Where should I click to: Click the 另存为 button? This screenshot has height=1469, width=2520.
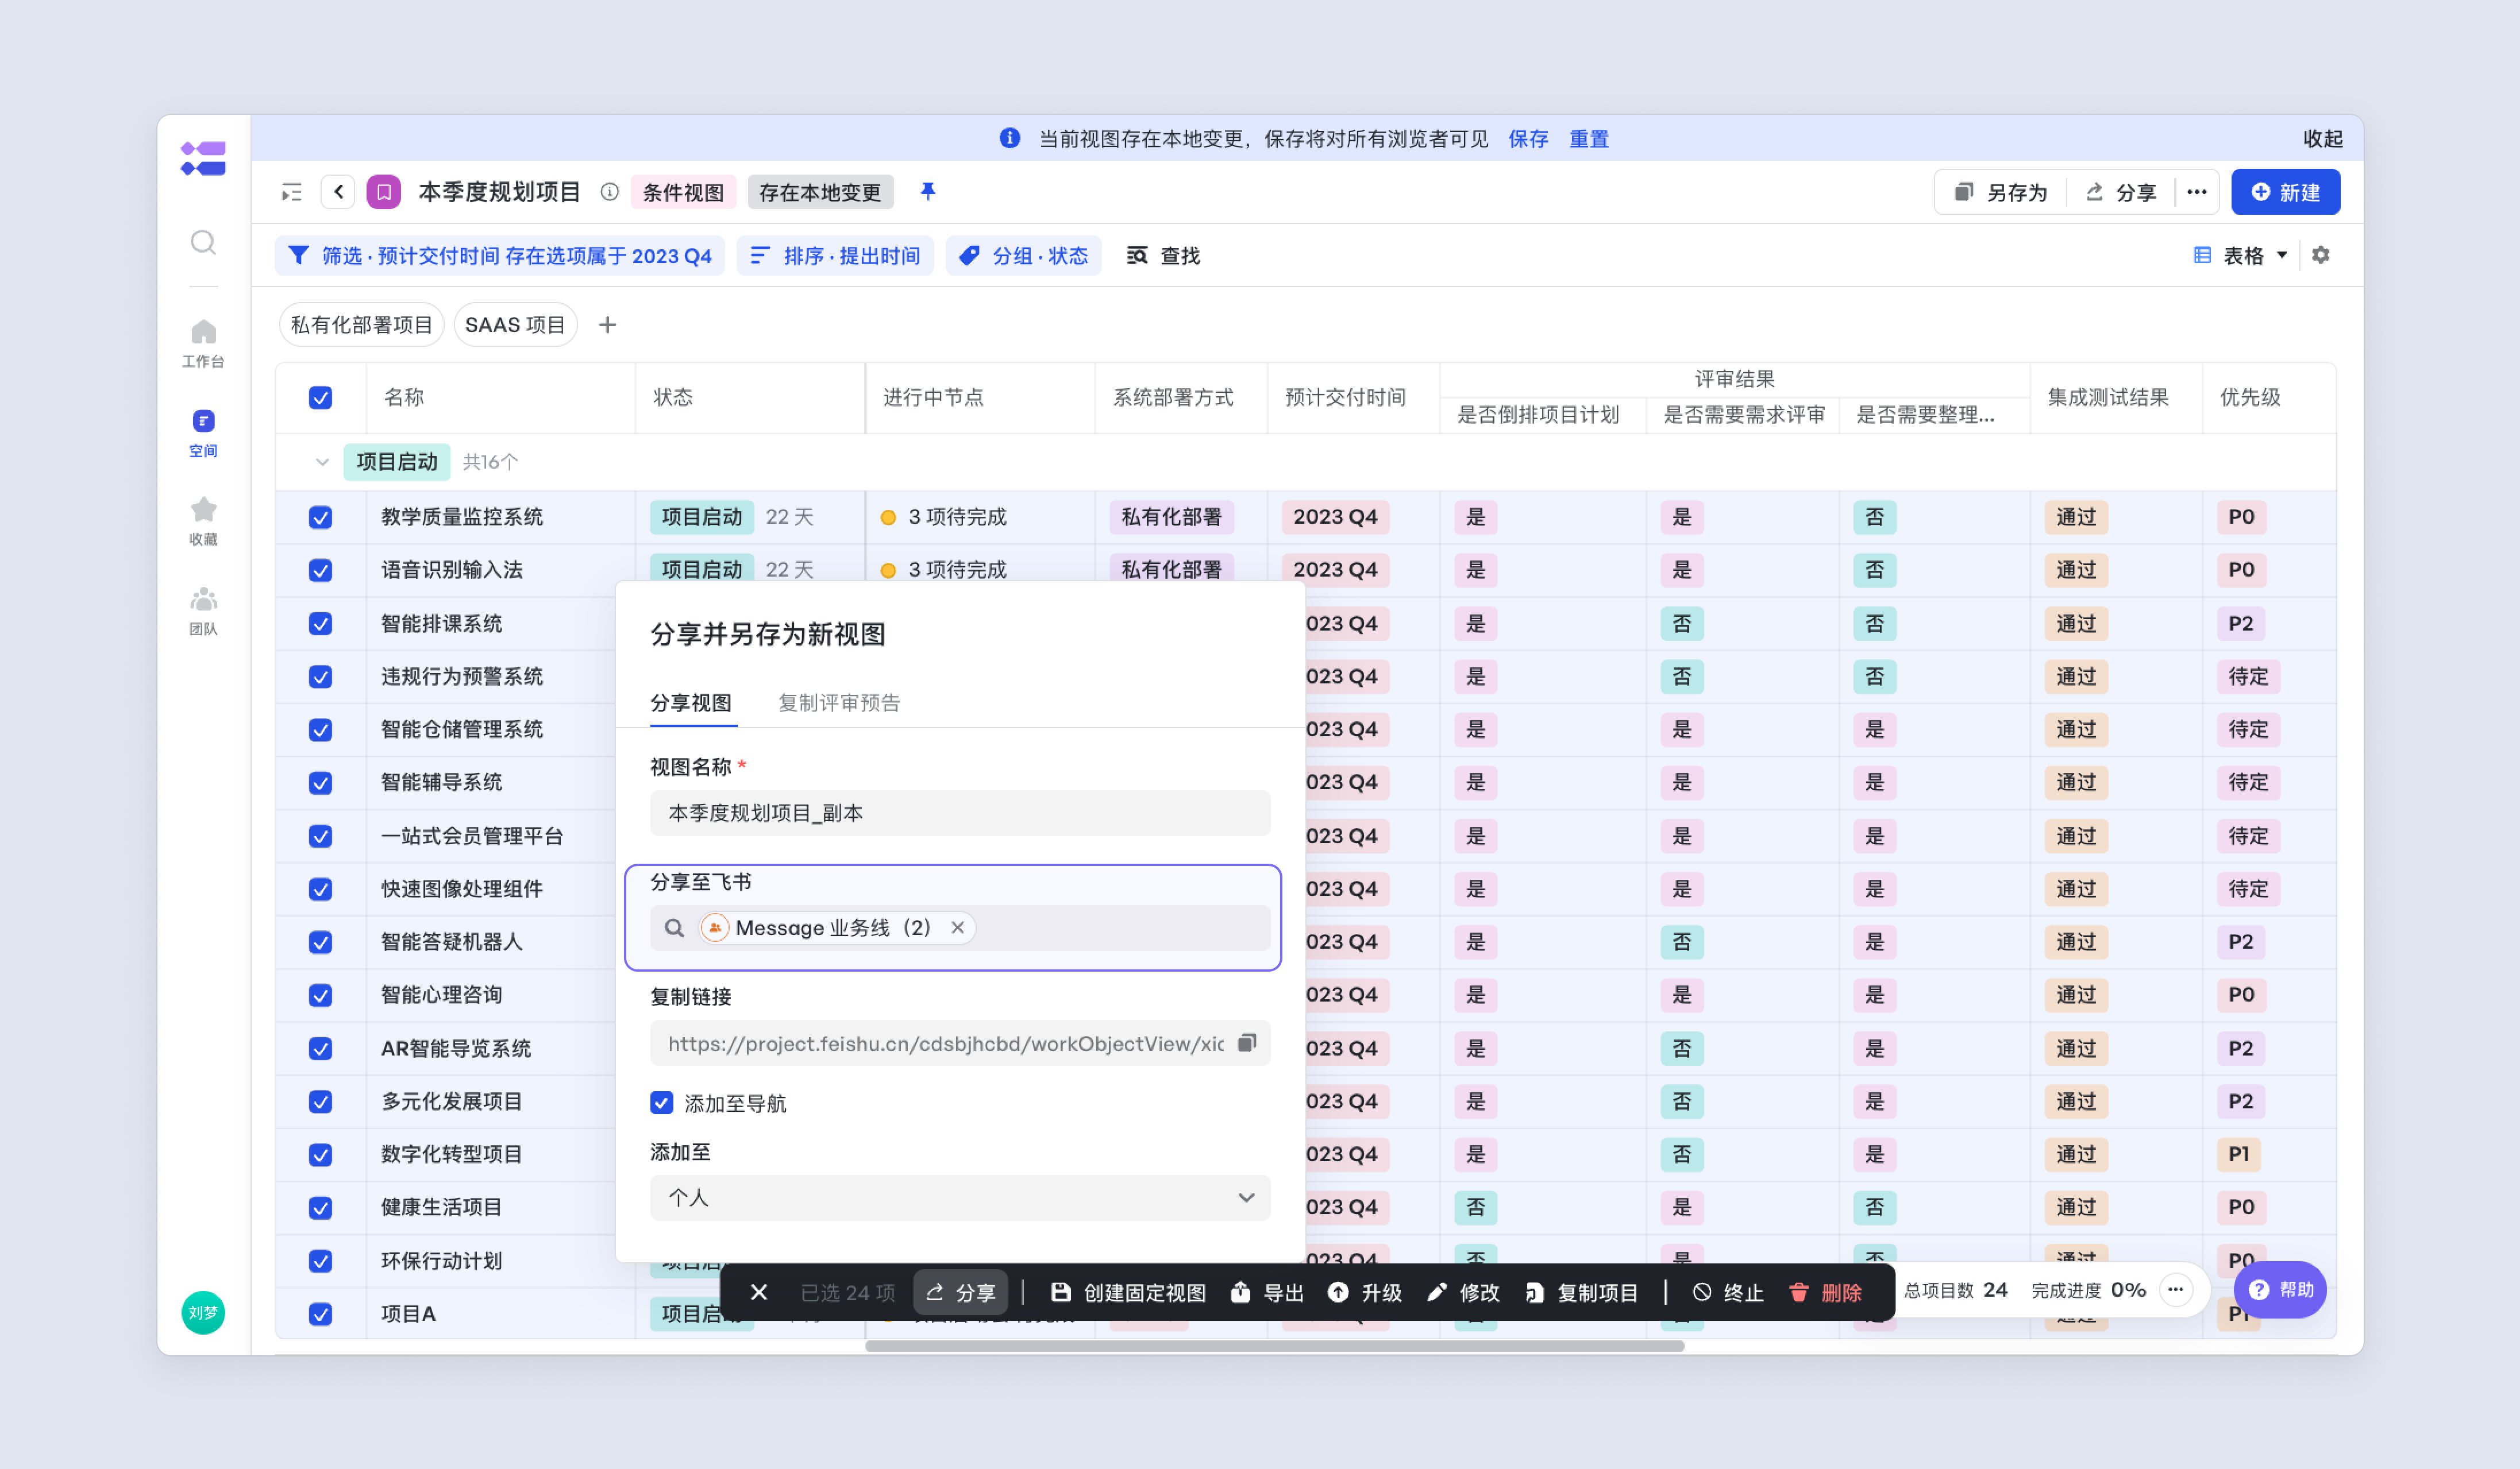(x=2001, y=192)
